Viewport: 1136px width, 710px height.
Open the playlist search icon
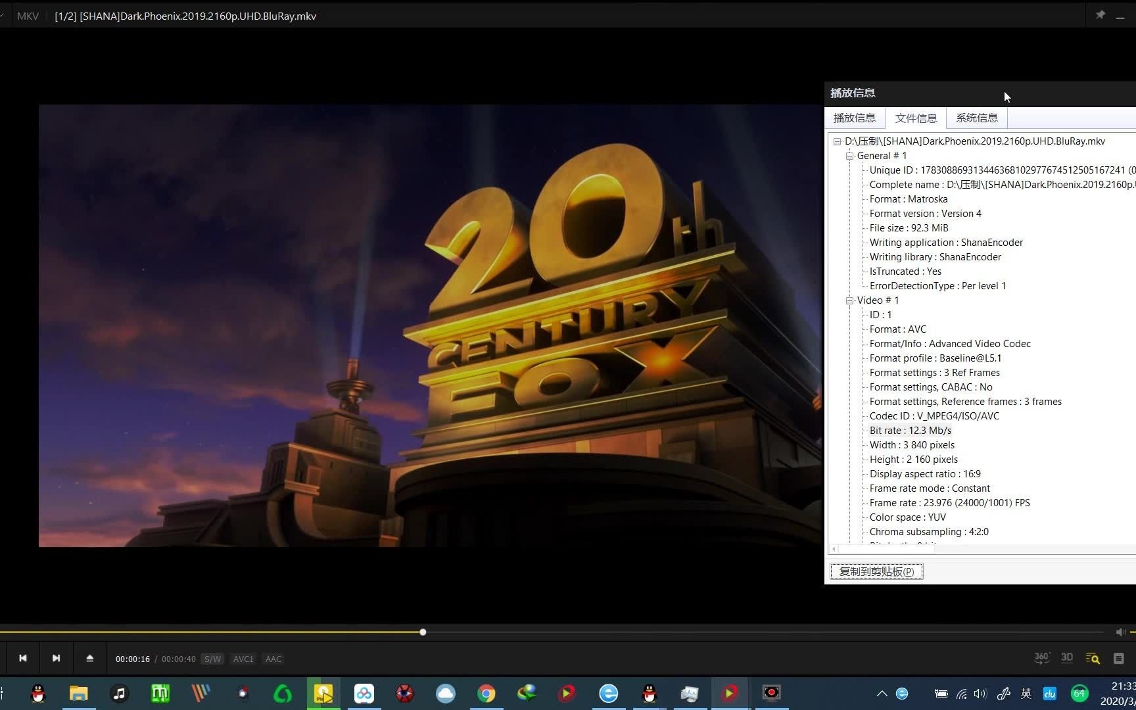1093,658
